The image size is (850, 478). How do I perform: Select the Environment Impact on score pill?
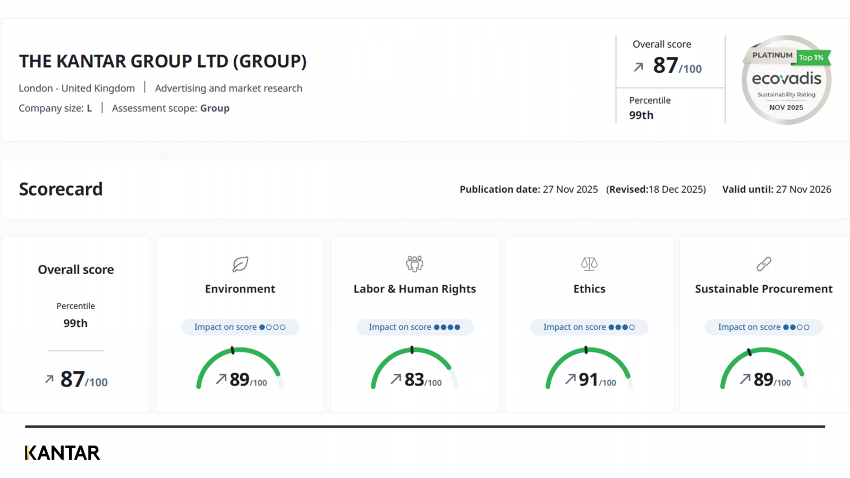(x=240, y=327)
